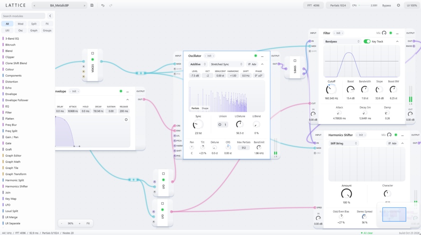Click the Oscillator MIDI input port

click(174, 64)
